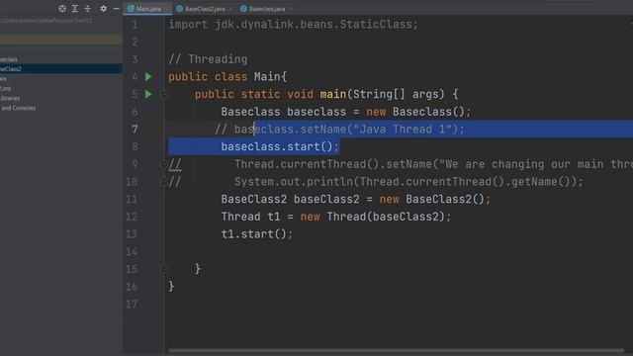Run main method using line 5 gutter arrow

(148, 94)
